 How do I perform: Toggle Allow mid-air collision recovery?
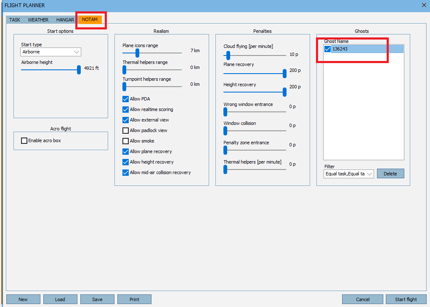click(125, 172)
